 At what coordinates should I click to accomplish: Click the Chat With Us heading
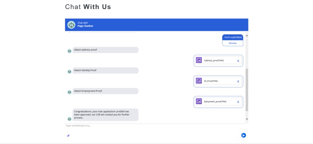[88, 7]
